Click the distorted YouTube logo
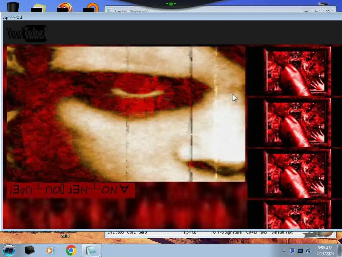The width and height of the screenshot is (342, 257). click(x=26, y=33)
